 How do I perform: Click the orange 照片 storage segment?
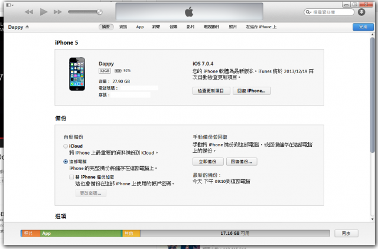[30, 233]
